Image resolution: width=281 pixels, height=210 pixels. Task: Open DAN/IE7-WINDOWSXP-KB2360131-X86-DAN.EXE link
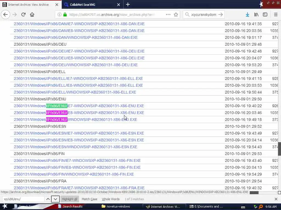[x=79, y=24]
